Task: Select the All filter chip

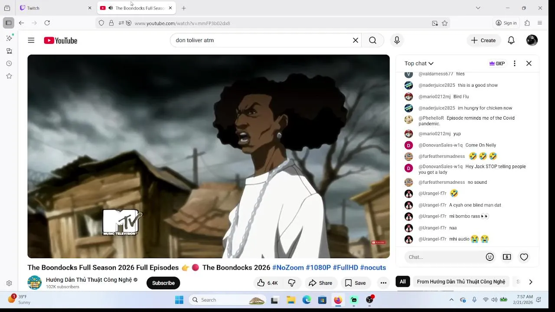Action: tap(403, 282)
